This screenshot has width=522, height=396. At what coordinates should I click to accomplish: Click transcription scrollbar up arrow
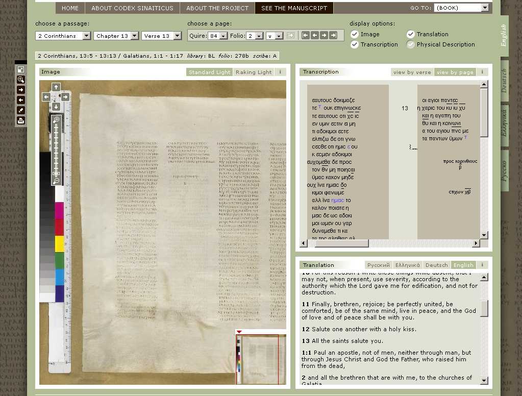tap(484, 84)
